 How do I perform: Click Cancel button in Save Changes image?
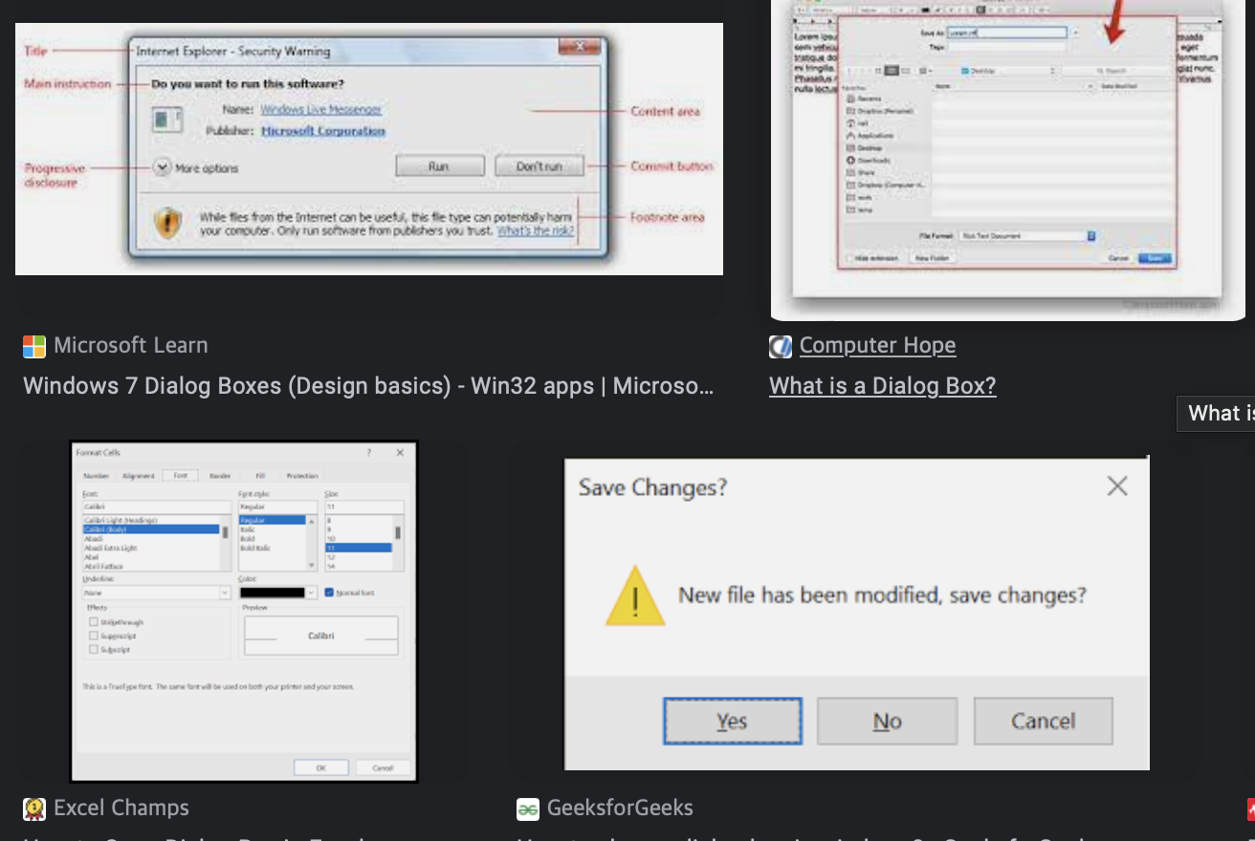point(1043,721)
